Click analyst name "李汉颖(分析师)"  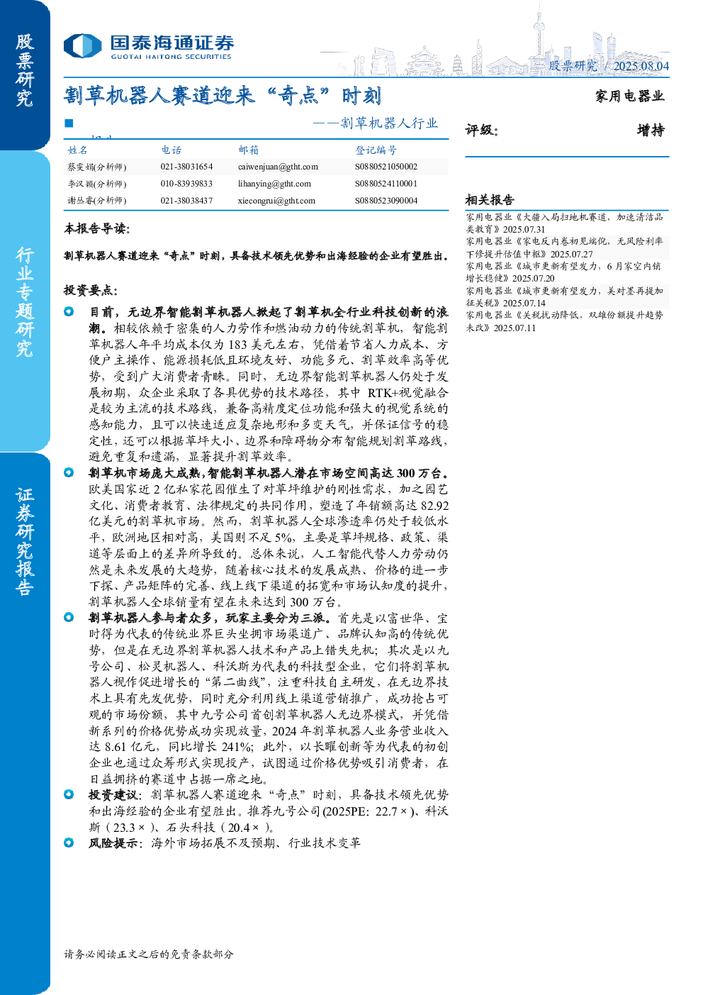tap(96, 184)
